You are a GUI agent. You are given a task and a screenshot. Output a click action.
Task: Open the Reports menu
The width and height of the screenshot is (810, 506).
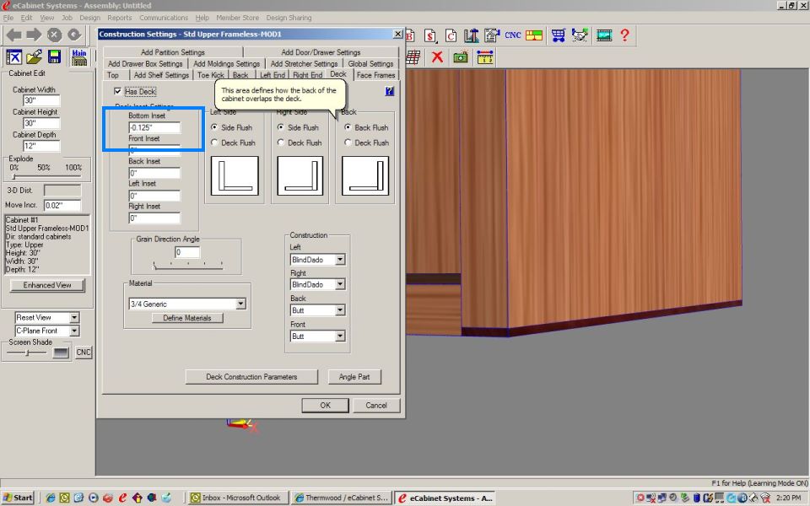[x=119, y=18]
